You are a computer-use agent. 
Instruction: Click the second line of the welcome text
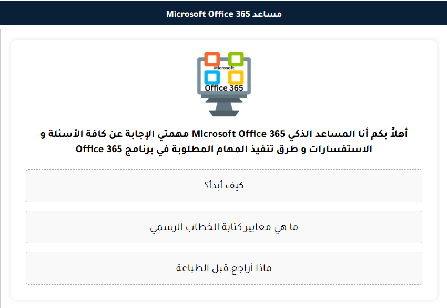click(223, 149)
